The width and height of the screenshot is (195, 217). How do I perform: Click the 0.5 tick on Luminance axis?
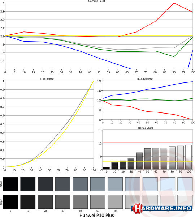2,124
